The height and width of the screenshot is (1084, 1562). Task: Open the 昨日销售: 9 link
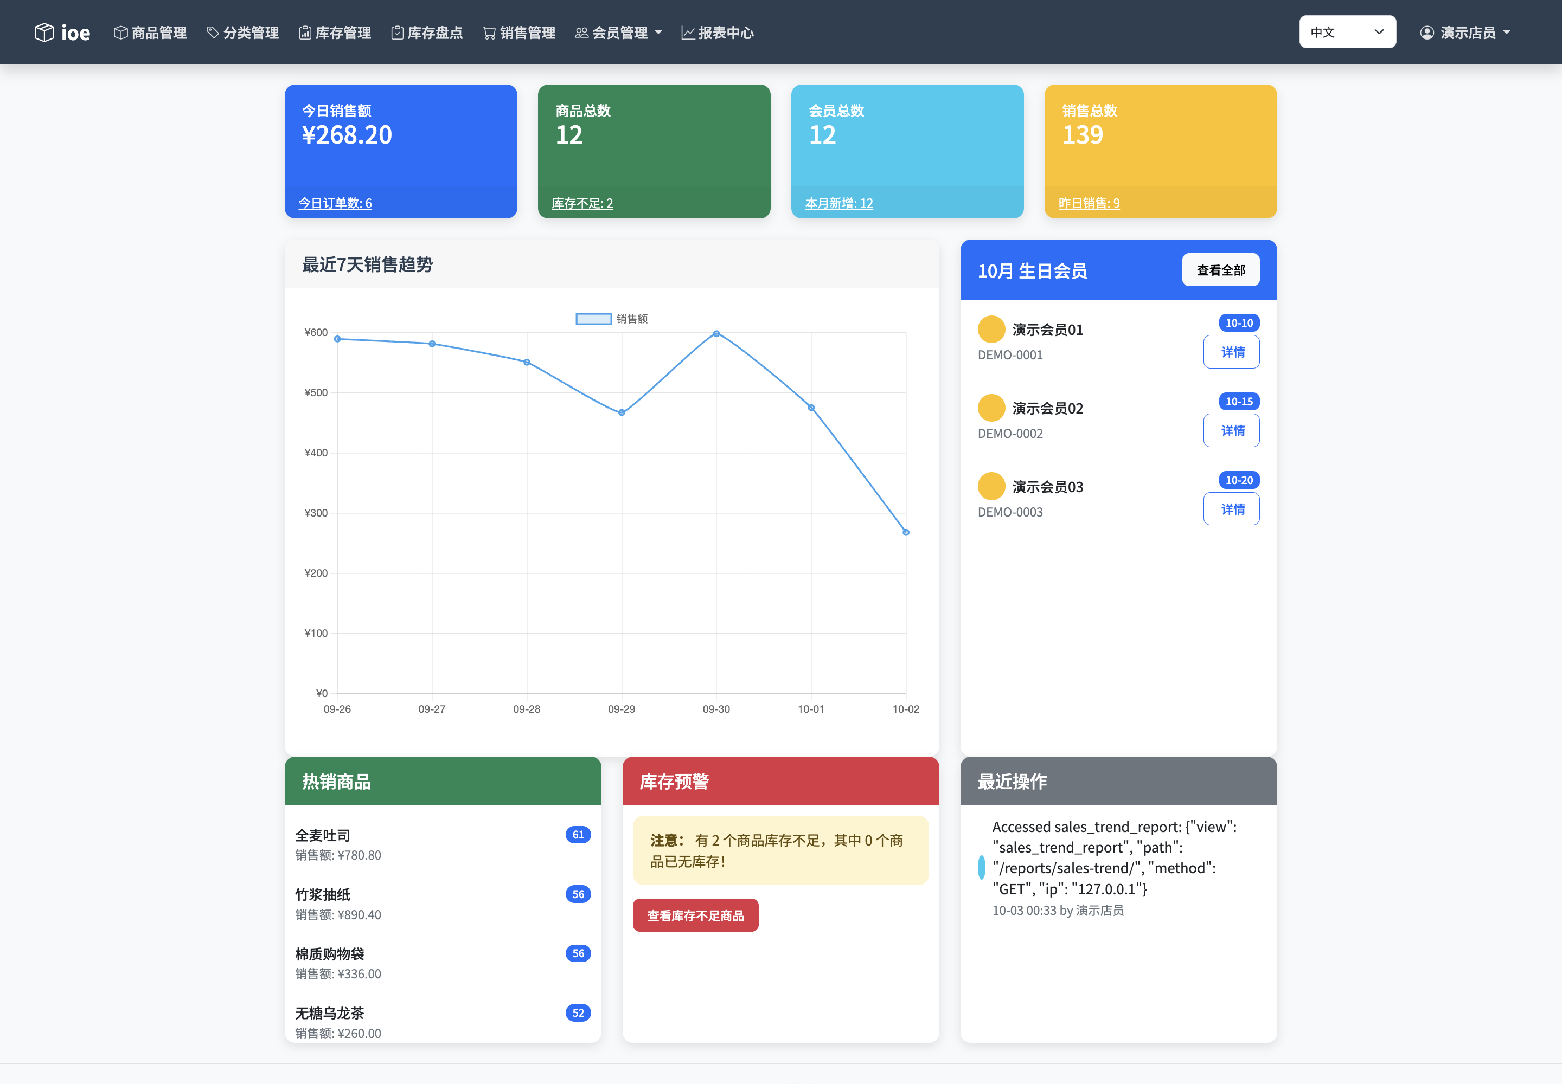tap(1089, 203)
